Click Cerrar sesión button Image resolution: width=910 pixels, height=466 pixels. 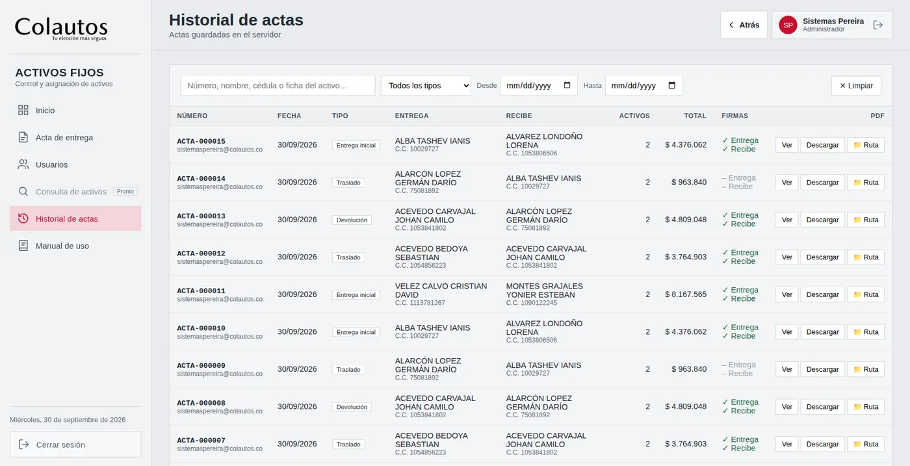pyautogui.click(x=75, y=445)
